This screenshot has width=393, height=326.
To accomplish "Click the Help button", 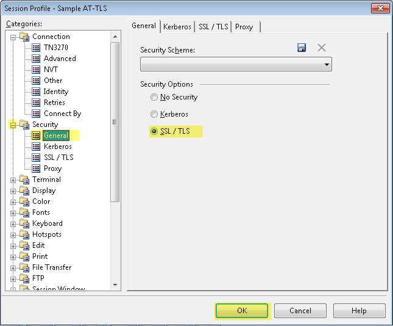I will coord(359,311).
